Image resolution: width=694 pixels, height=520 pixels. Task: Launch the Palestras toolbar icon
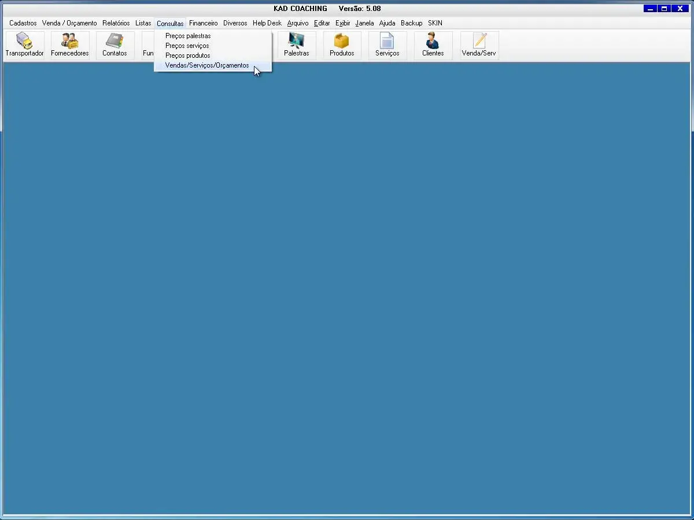click(x=296, y=45)
